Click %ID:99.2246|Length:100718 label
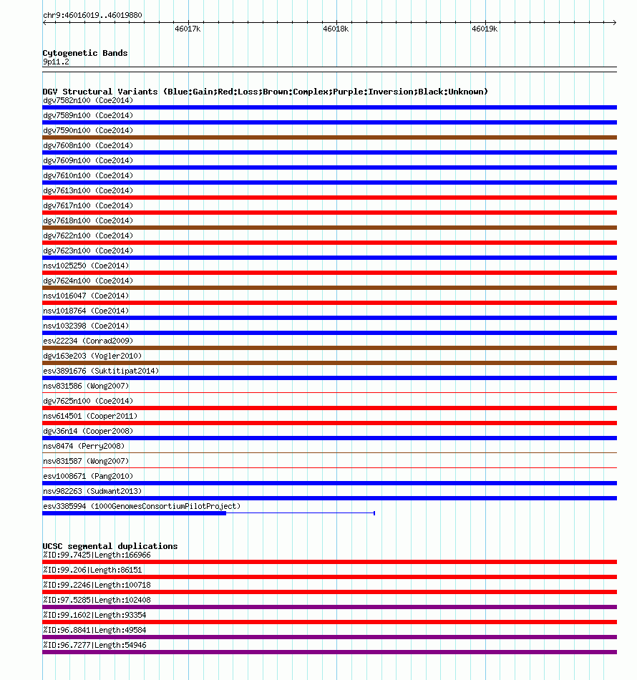 click(x=97, y=585)
